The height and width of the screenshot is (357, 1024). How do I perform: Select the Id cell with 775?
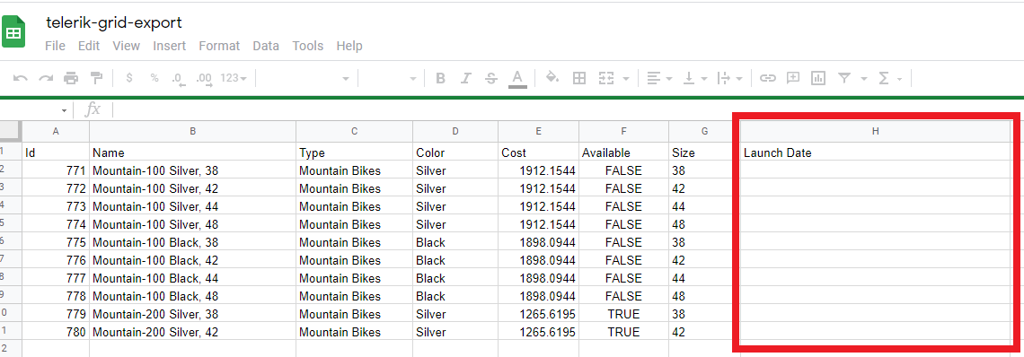coord(56,242)
